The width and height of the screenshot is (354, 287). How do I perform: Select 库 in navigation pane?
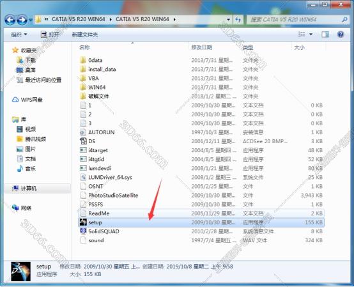tap(19, 120)
